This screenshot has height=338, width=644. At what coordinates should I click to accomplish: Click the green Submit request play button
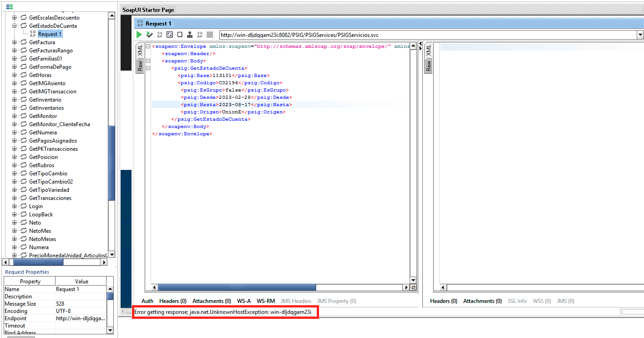point(139,35)
